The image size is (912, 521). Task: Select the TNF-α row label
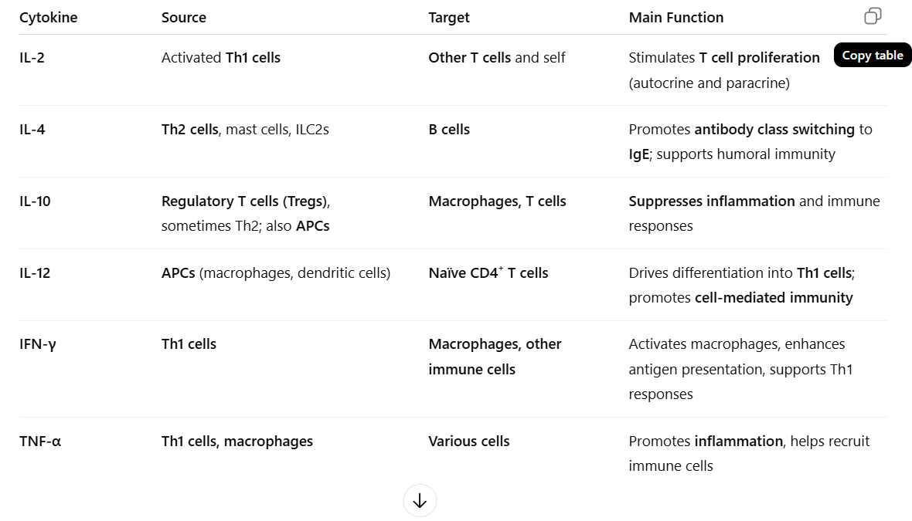tap(40, 441)
